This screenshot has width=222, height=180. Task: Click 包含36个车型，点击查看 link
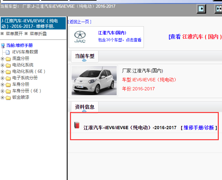(120, 40)
